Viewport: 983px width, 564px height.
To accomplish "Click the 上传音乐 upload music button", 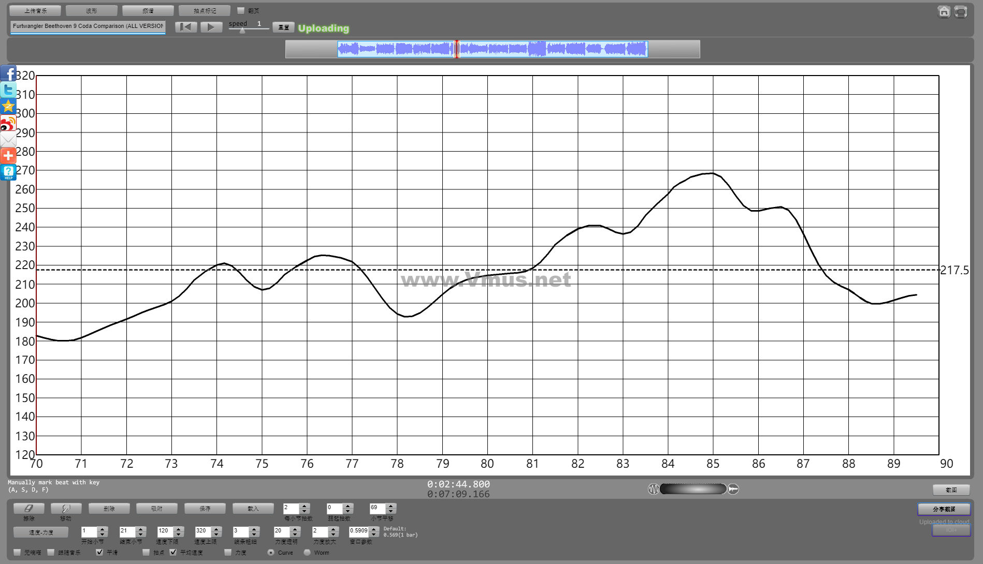I will [35, 10].
